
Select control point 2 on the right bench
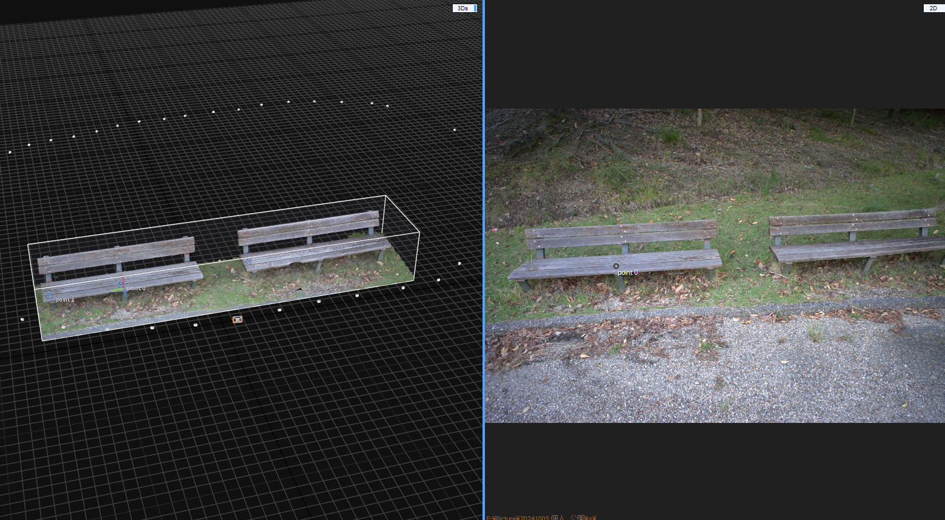coord(249,262)
